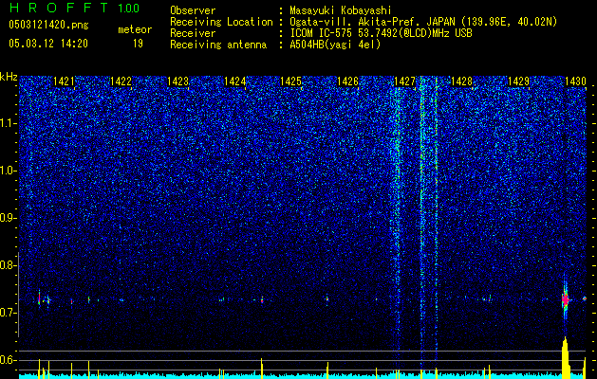Click the yellow power spike below 1425 echo

327,370
